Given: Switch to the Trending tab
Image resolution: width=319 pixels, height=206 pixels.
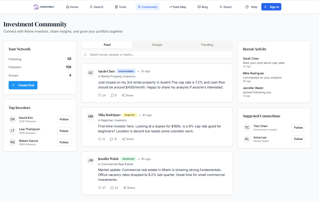Looking at the screenshot, I should click(207, 45).
